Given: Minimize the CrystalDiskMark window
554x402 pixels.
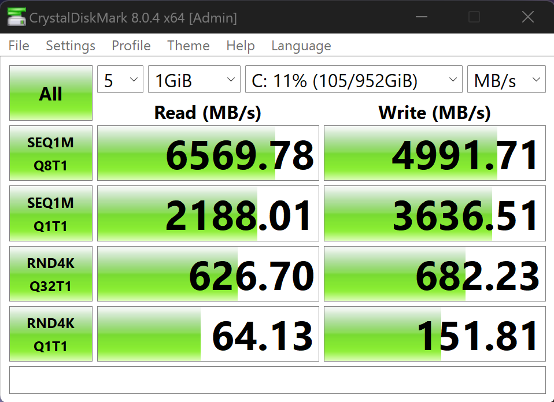Looking at the screenshot, I should click(x=421, y=17).
